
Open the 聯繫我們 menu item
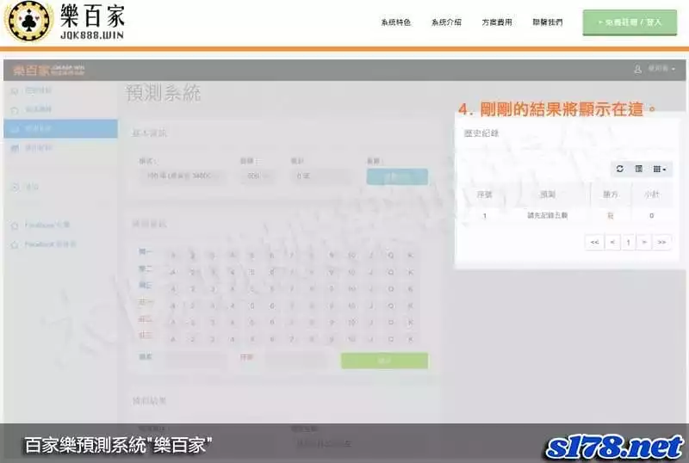(548, 22)
